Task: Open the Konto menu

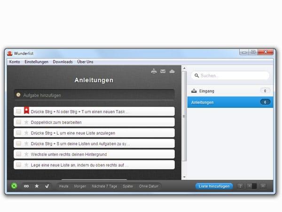Action: pyautogui.click(x=15, y=62)
